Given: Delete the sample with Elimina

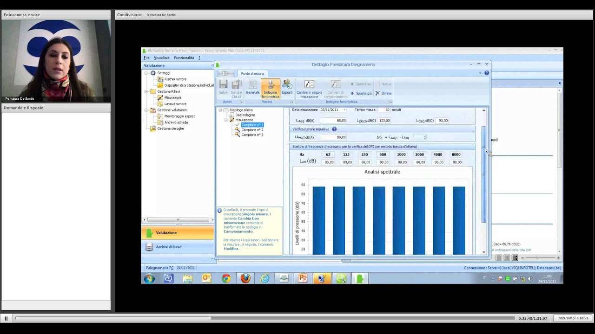Looking at the screenshot, I should tap(383, 93).
